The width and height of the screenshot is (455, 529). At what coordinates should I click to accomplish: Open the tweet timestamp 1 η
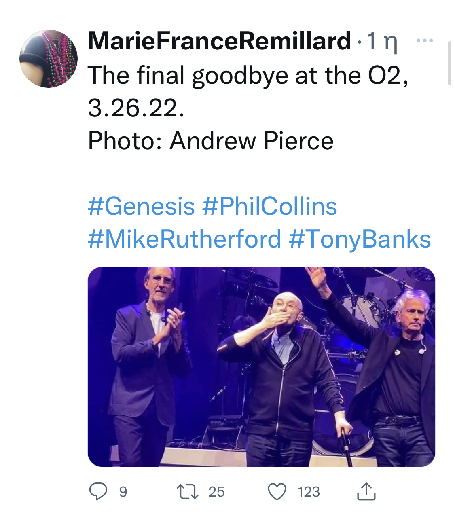382,41
